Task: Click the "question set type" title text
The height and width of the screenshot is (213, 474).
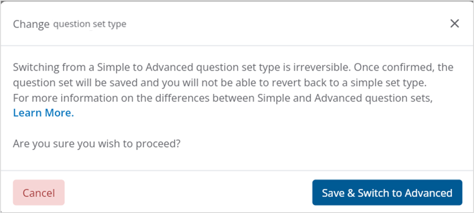Action: 89,24
